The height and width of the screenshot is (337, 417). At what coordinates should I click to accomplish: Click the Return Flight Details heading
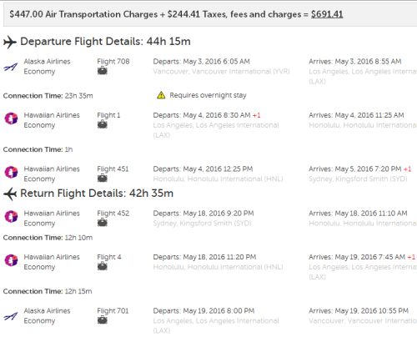97,194
